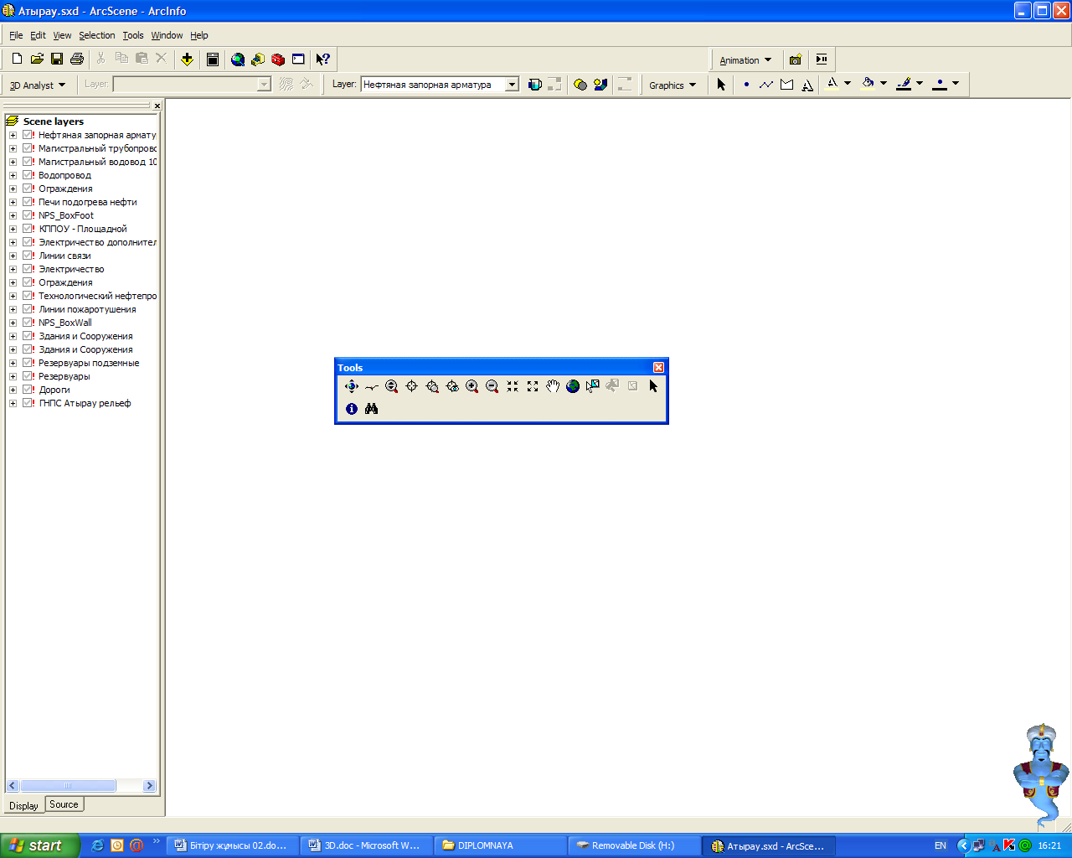Image resolution: width=1072 pixels, height=858 pixels.
Task: Uncheck the Водопровод layer
Action: click(x=28, y=175)
